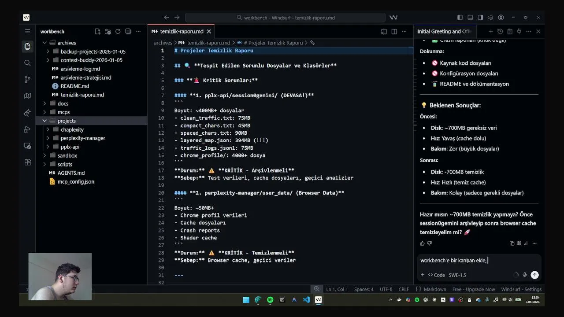564x317 pixels.
Task: Open Cascade memories and rules notepad icon
Action: (510, 31)
